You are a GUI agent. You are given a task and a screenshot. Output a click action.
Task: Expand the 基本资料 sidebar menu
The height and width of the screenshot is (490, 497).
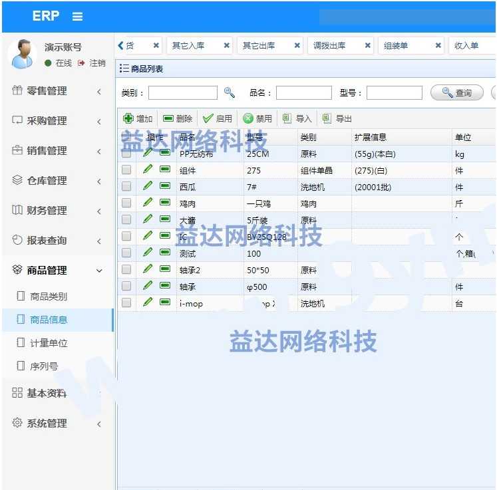57,393
